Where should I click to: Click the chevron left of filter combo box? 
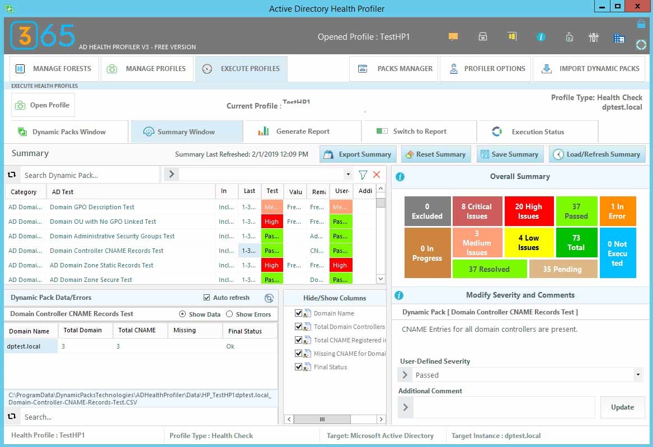171,174
